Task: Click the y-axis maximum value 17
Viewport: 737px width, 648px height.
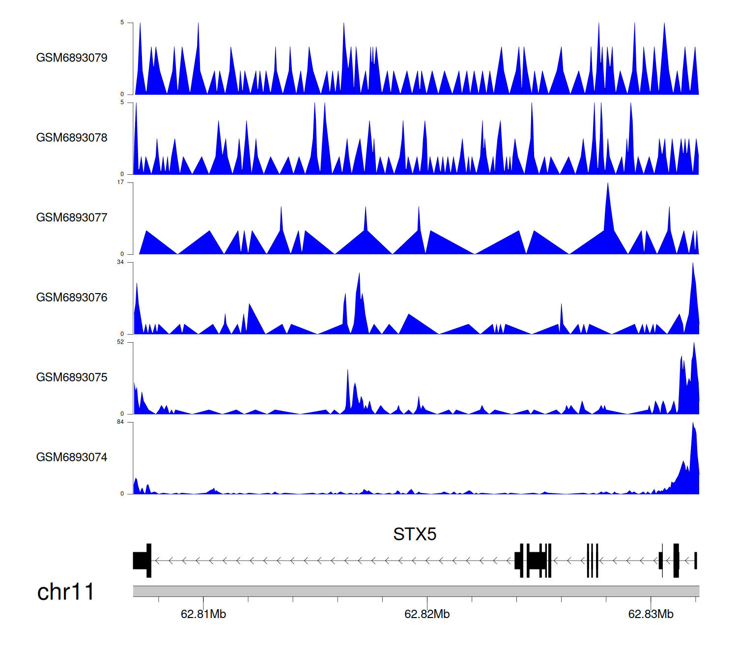Action: [120, 182]
